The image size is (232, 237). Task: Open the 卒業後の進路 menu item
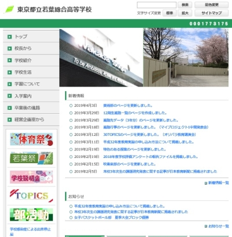[x=31, y=107]
